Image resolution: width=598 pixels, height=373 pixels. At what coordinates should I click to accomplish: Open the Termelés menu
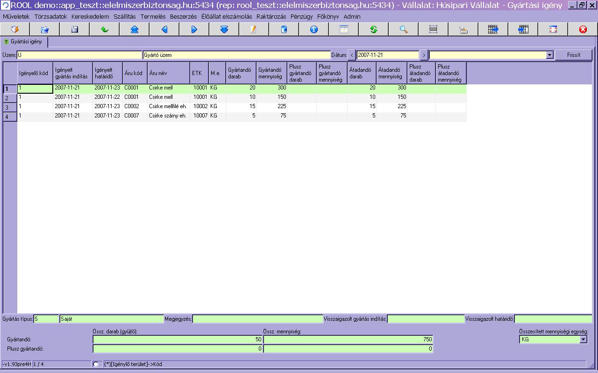point(153,16)
